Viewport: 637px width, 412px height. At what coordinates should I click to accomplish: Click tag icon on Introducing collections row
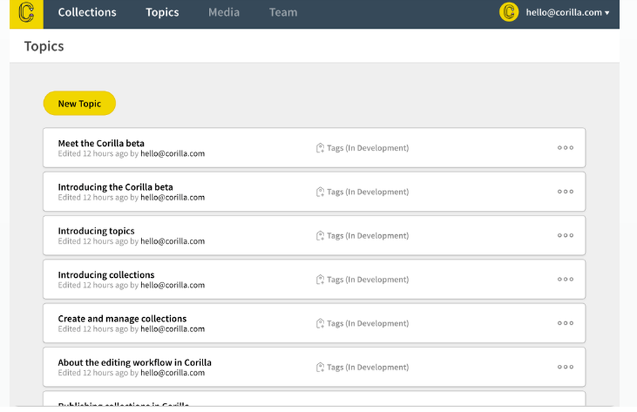(320, 280)
